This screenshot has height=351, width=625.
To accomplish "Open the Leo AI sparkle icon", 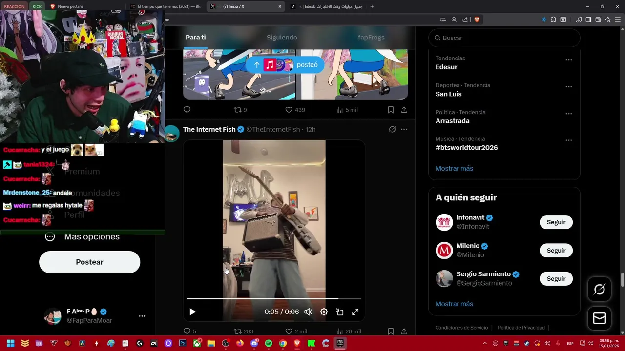I will point(608,19).
